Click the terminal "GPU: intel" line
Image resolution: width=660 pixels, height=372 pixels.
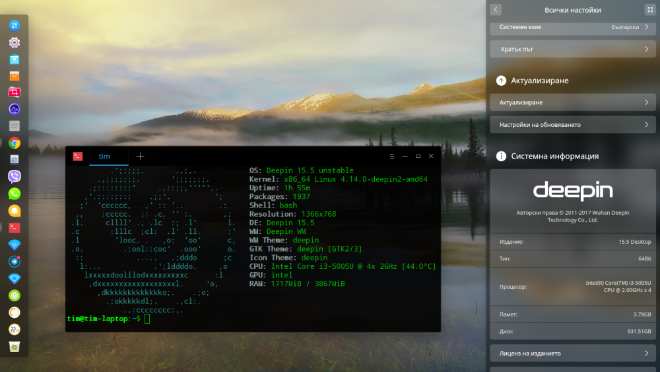[x=271, y=275]
